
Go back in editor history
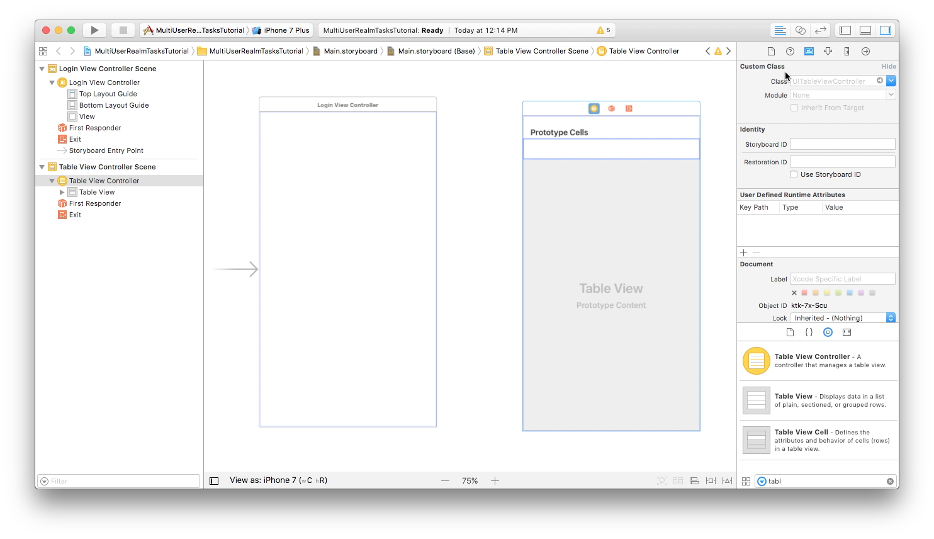pyautogui.click(x=59, y=51)
